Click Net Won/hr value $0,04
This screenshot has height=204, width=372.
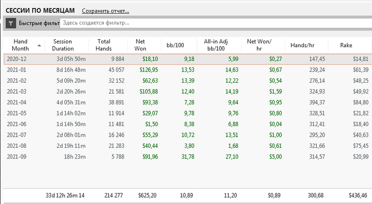(x=276, y=124)
